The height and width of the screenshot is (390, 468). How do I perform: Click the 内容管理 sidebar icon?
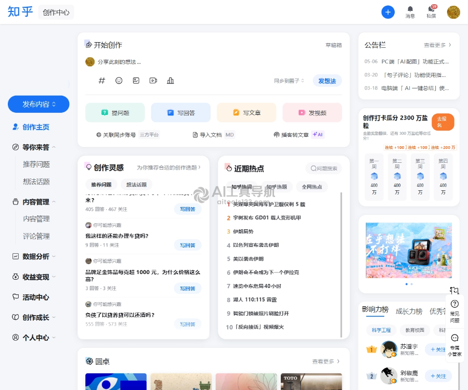click(x=16, y=202)
